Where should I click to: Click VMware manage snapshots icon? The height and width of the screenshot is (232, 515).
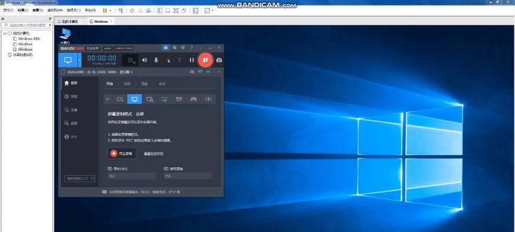pyautogui.click(x=148, y=10)
